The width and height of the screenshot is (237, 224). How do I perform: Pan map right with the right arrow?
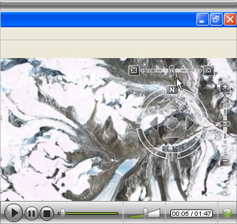tap(190, 123)
